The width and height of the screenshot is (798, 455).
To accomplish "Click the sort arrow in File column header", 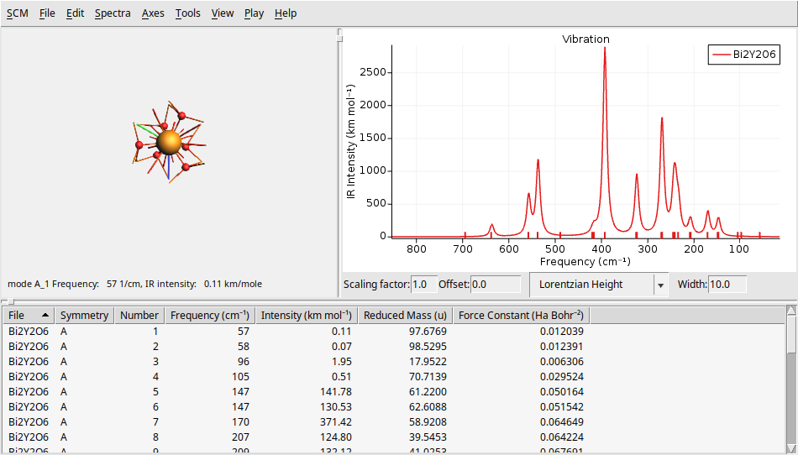I will click(45, 316).
